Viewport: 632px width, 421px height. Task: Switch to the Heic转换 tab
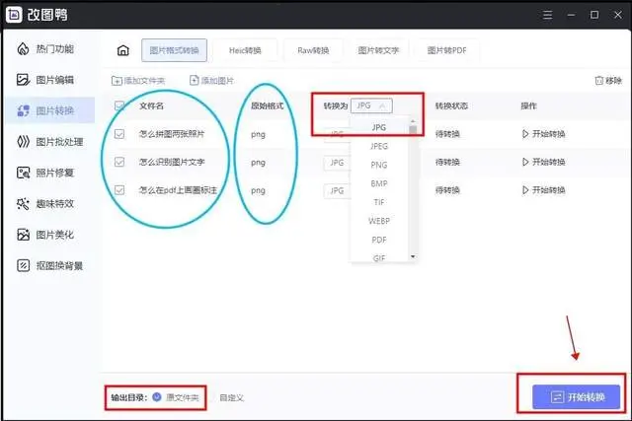[x=243, y=50]
